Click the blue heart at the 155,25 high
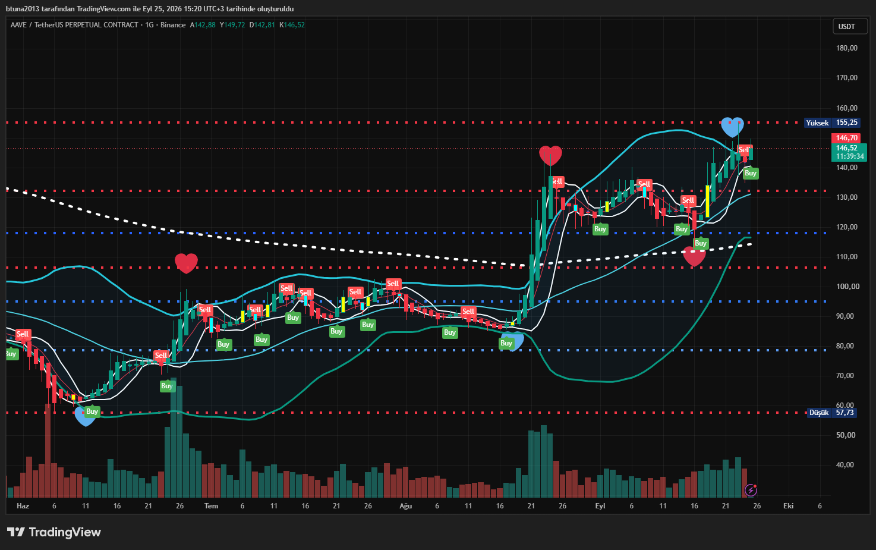Image resolution: width=876 pixels, height=550 pixels. click(732, 127)
